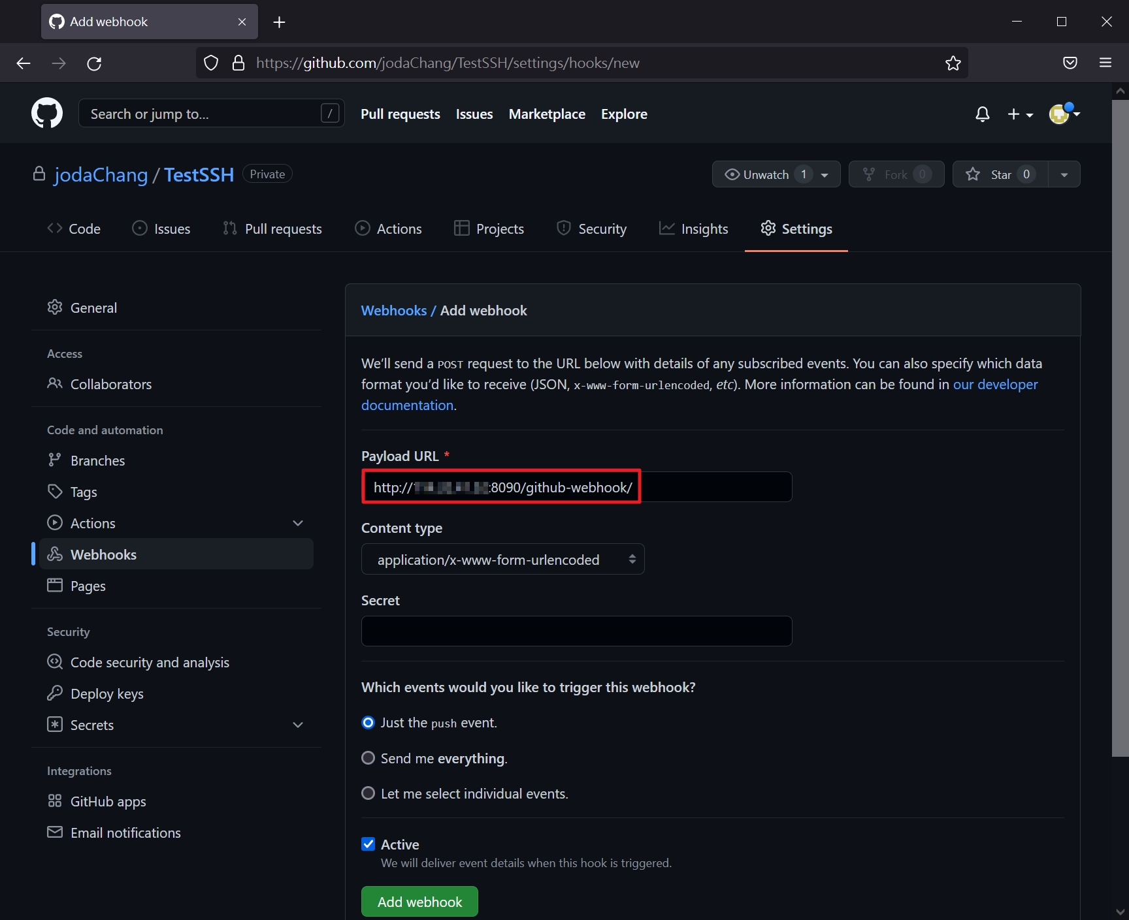Select Send me everything radio
The height and width of the screenshot is (920, 1129).
click(x=368, y=758)
